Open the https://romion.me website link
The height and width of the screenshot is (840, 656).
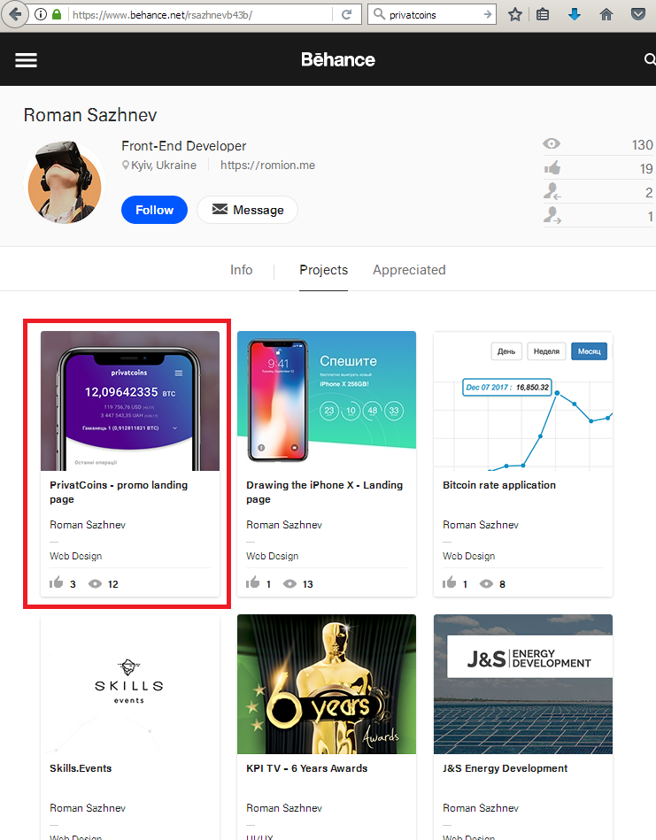pyautogui.click(x=267, y=165)
